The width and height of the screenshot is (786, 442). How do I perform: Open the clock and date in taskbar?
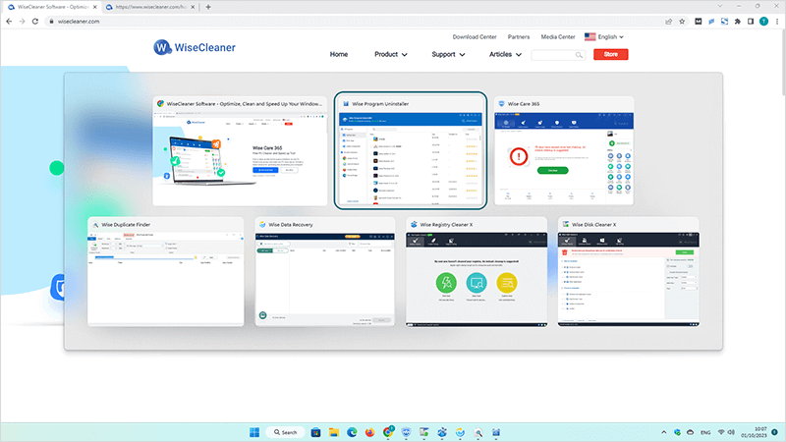[754, 432]
